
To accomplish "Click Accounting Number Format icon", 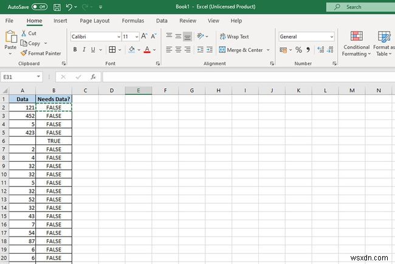I will pos(283,50).
